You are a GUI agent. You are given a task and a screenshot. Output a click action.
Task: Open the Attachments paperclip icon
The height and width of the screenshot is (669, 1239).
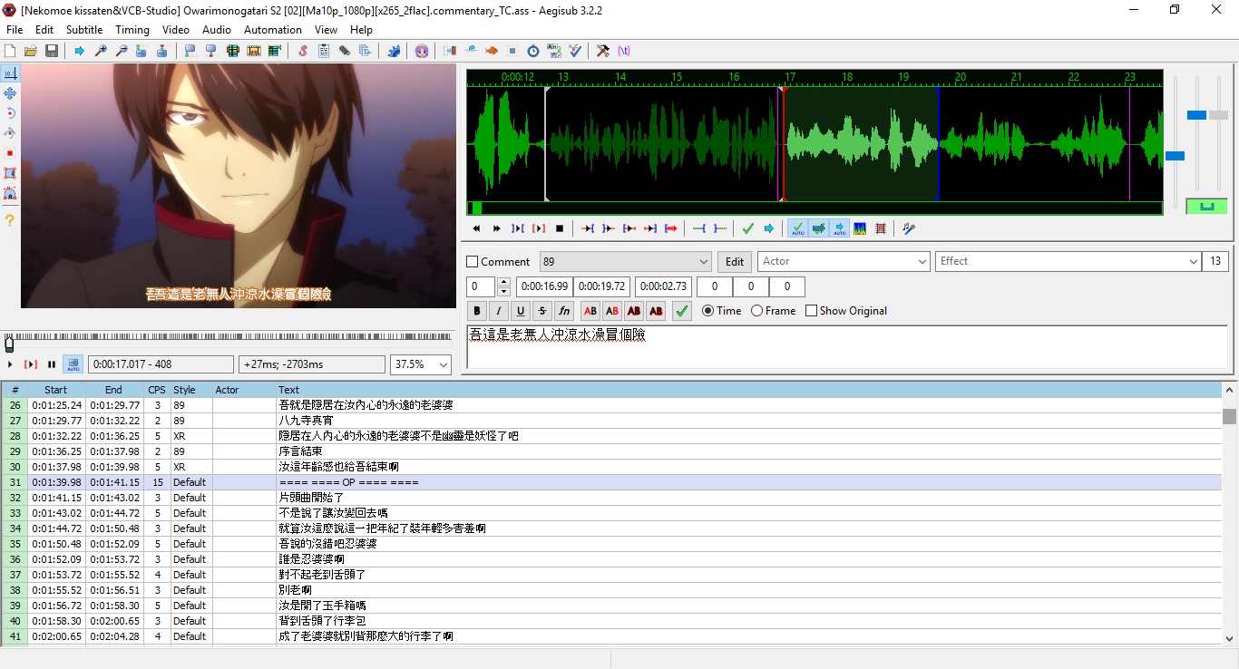(x=345, y=51)
